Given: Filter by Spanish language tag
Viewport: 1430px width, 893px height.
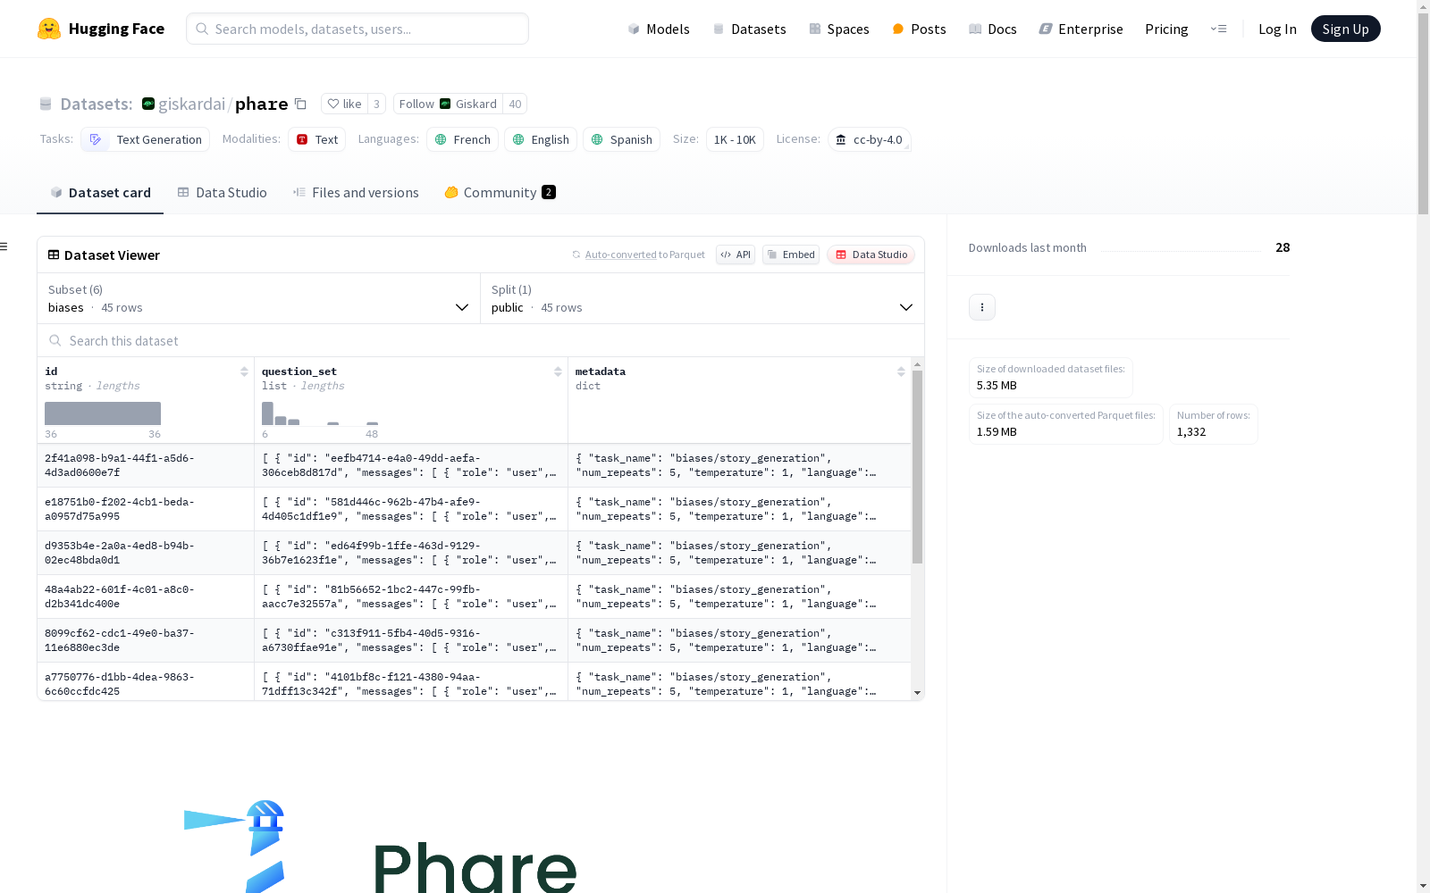Looking at the screenshot, I should (x=621, y=139).
